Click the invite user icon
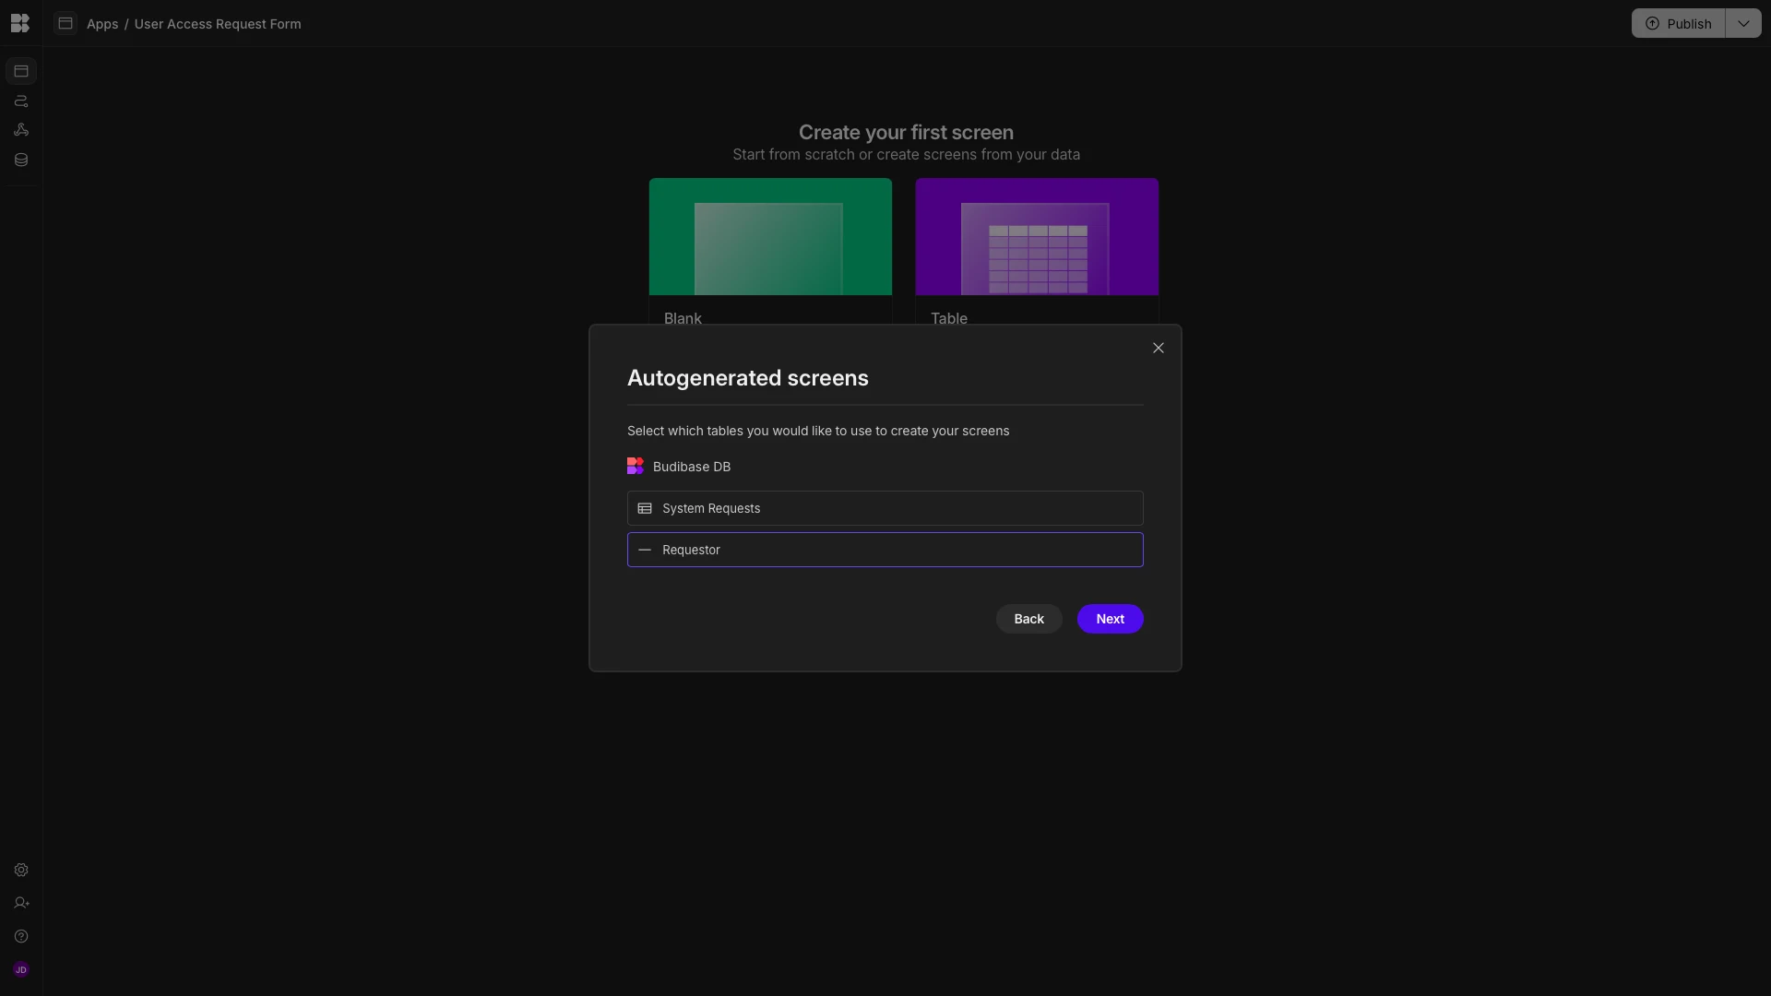The width and height of the screenshot is (1771, 996). point(21,903)
